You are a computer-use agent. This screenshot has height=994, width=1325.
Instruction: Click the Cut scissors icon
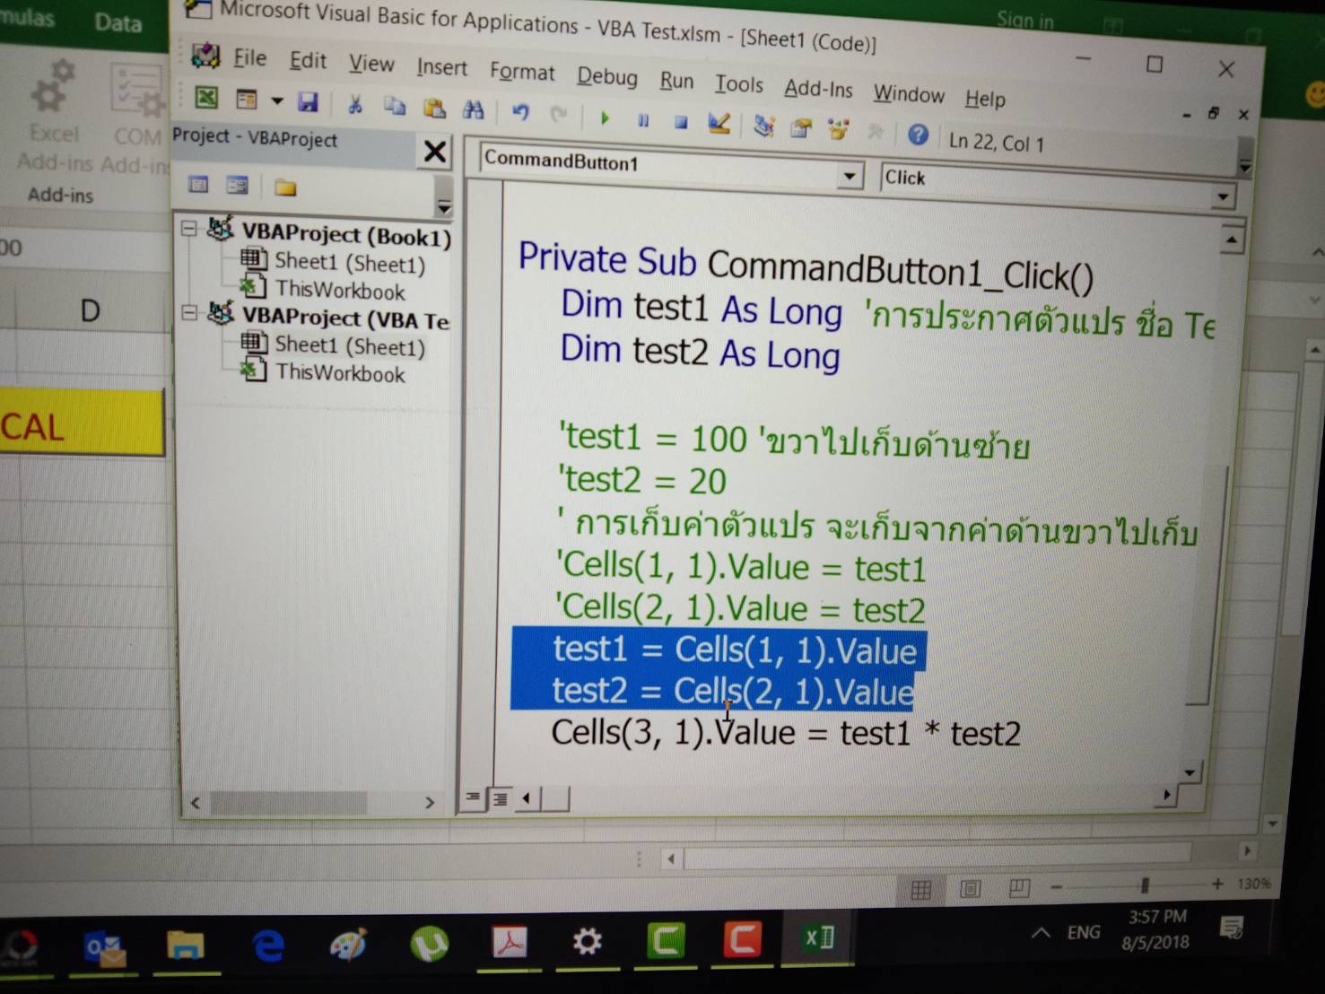(355, 105)
